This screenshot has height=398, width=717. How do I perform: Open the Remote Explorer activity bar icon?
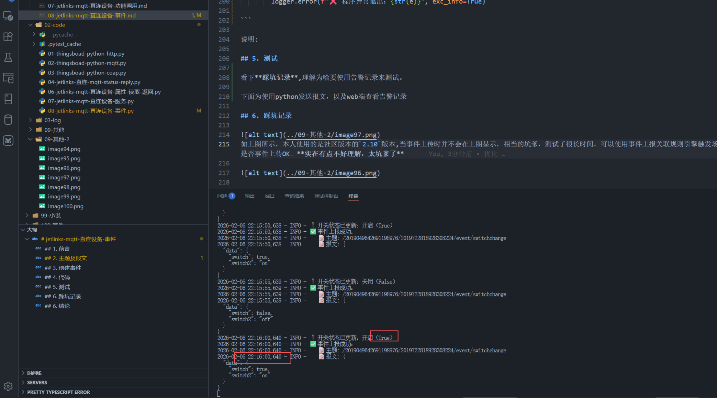tap(8, 16)
